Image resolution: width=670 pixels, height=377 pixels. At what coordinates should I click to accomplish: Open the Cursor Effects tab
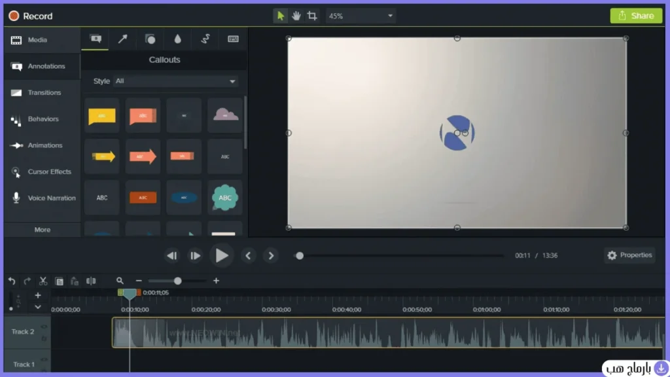point(42,172)
